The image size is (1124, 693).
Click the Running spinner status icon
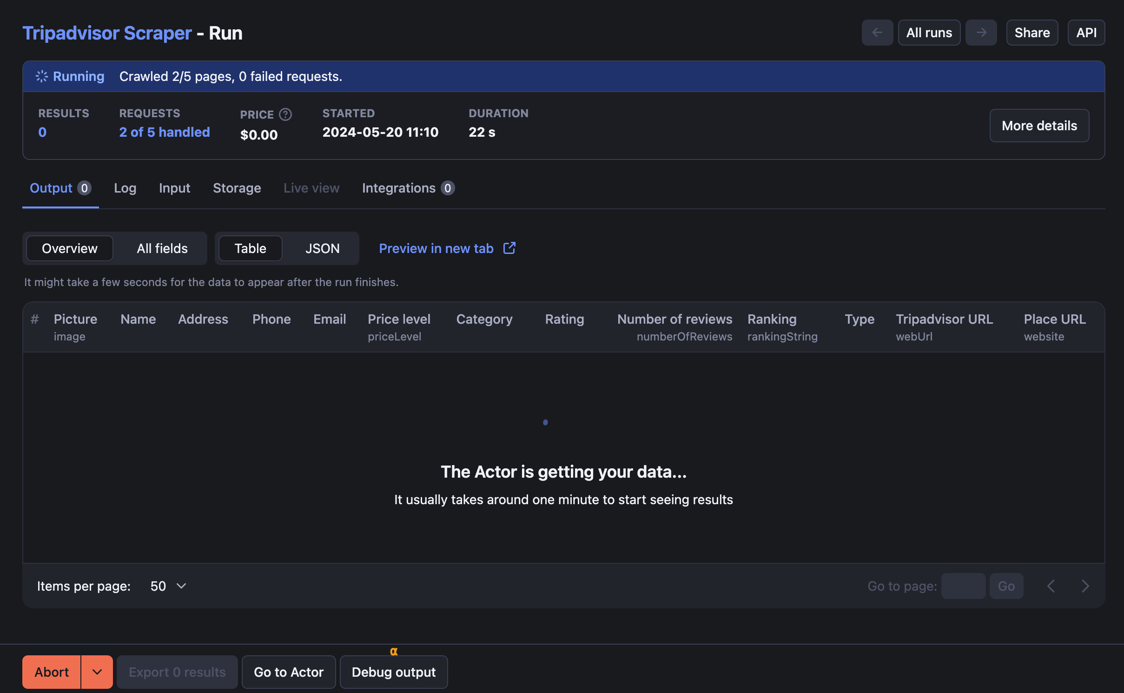42,76
